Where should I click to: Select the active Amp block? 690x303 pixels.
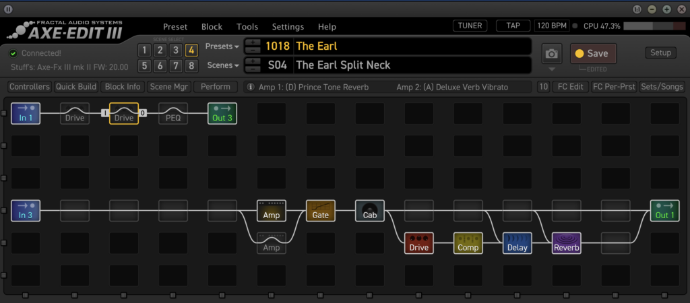(x=272, y=211)
